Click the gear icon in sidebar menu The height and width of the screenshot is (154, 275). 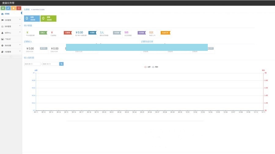pyautogui.click(x=2, y=45)
